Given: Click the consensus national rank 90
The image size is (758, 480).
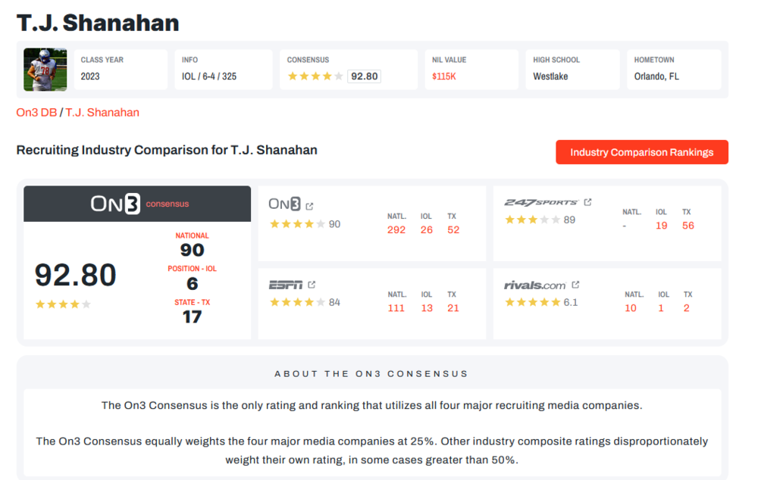Looking at the screenshot, I should (192, 250).
